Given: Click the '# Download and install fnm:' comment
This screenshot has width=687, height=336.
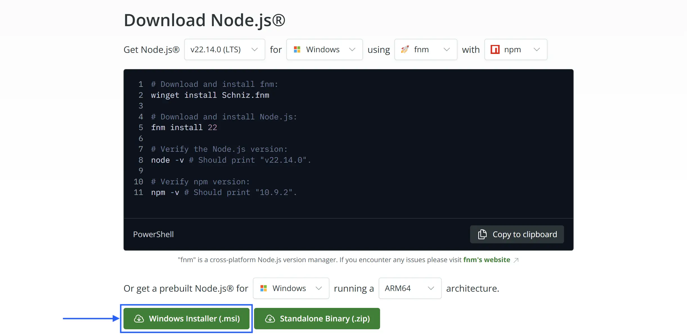Looking at the screenshot, I should 214,84.
